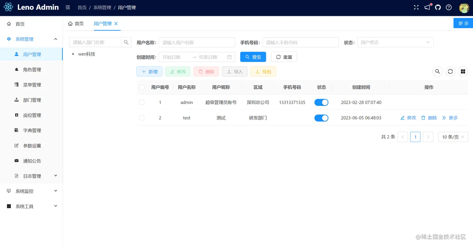Expand the 系统工具 menu group

[x=31, y=206]
